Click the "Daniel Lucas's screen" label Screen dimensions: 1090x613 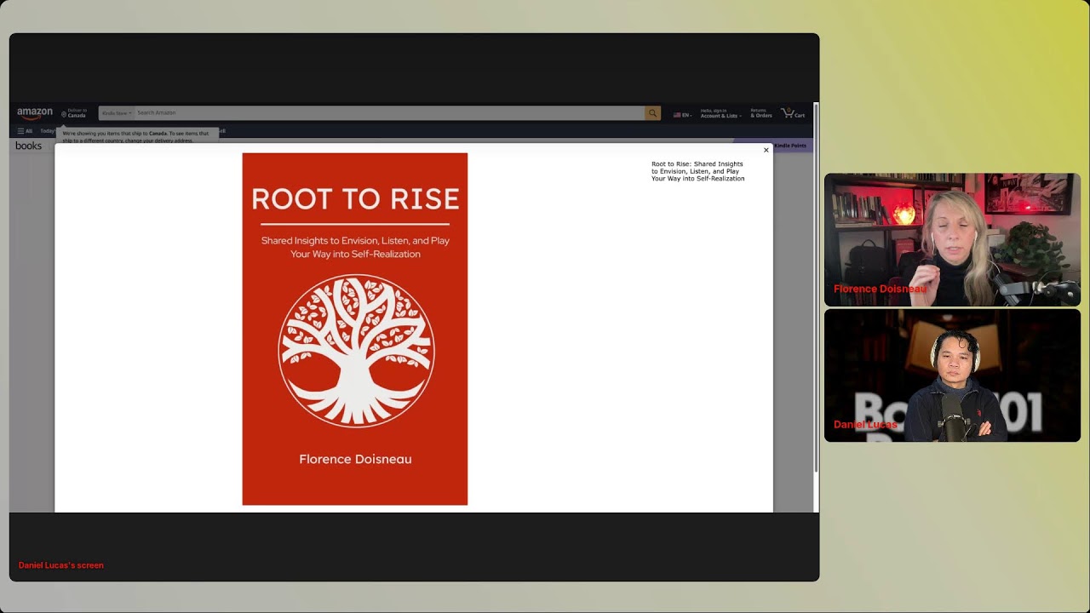[x=61, y=565]
